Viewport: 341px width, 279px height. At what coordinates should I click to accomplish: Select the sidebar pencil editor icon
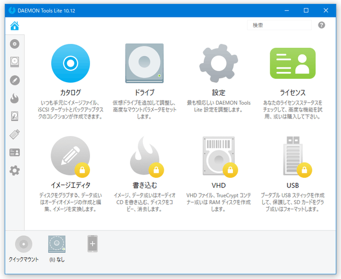(15, 80)
